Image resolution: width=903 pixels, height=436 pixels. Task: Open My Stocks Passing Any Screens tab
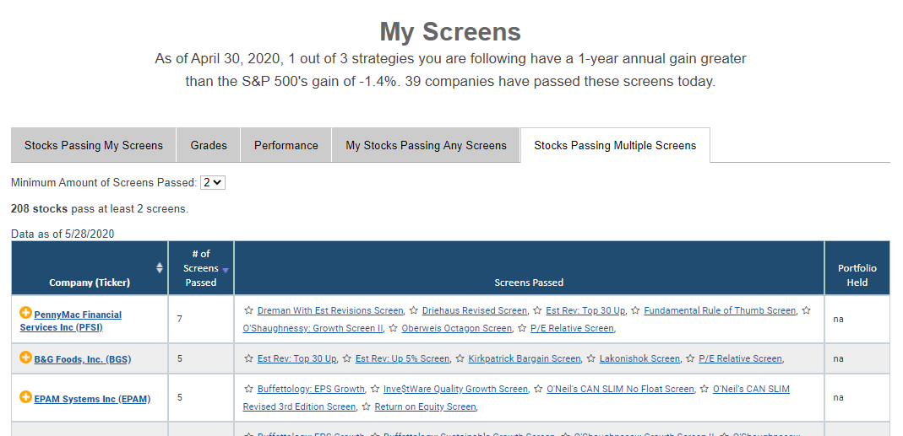[x=427, y=145]
